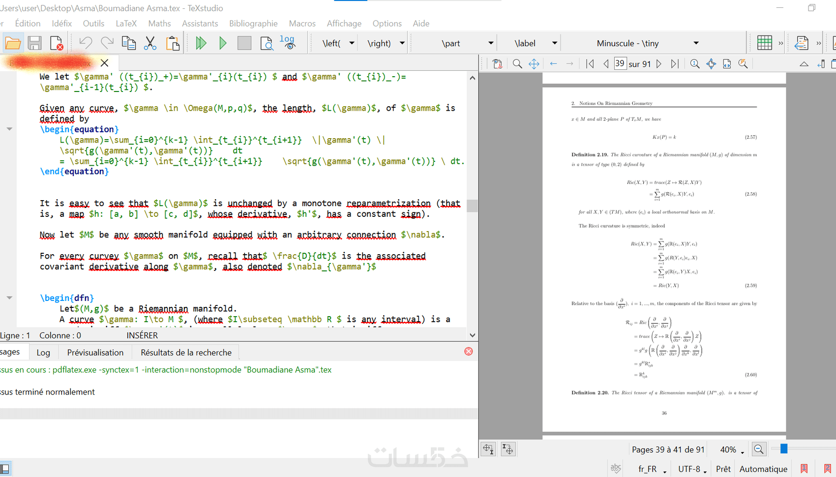Collapse the \begin{dfn} fold marker

(x=9, y=298)
